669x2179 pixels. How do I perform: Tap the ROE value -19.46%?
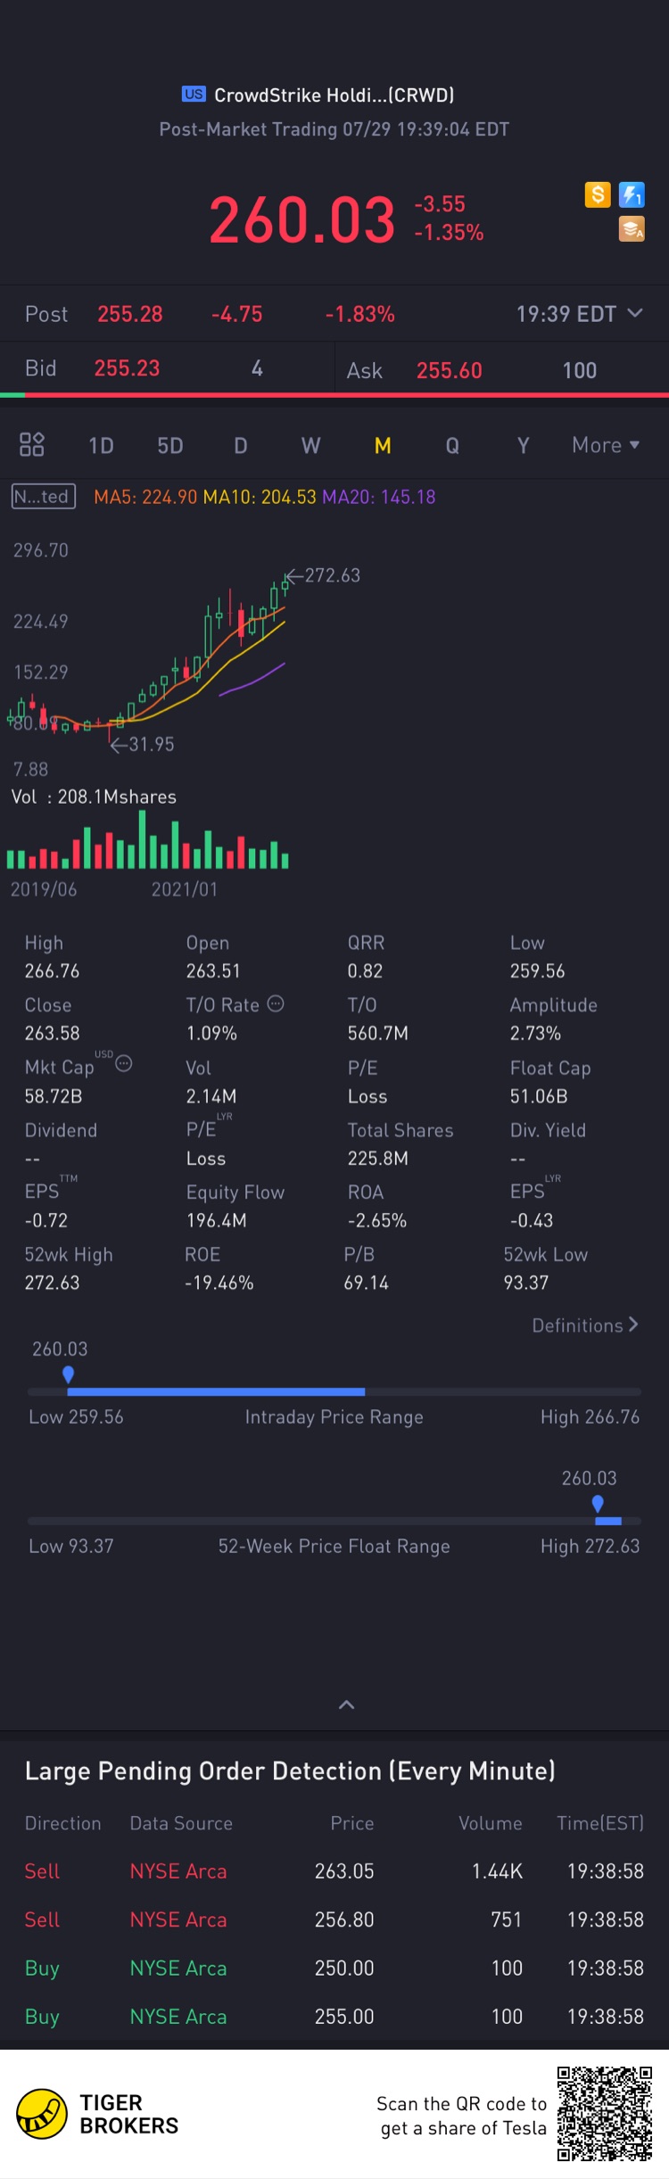click(219, 1283)
